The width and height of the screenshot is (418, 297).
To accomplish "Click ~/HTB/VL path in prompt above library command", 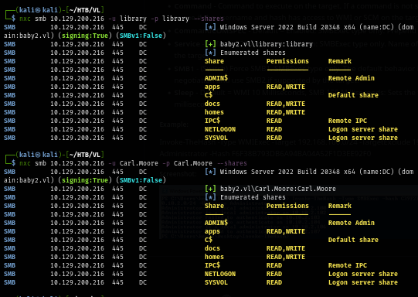I will [x=84, y=10].
